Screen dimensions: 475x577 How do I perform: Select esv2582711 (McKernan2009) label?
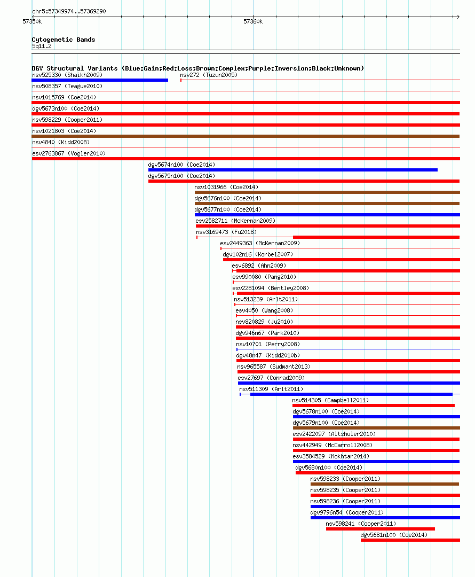(x=235, y=221)
